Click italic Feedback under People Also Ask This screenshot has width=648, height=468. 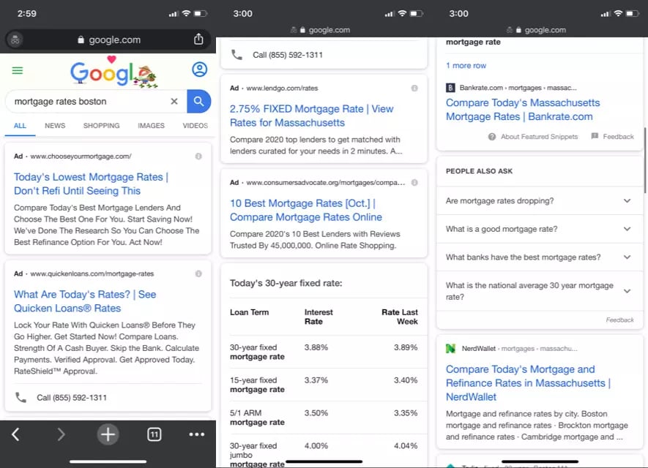[619, 320]
